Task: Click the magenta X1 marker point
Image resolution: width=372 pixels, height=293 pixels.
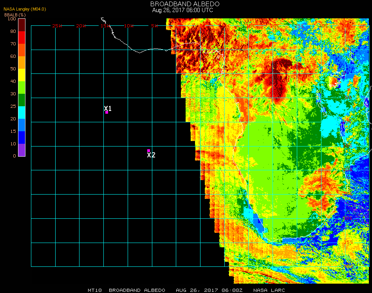Action: pos(107,113)
